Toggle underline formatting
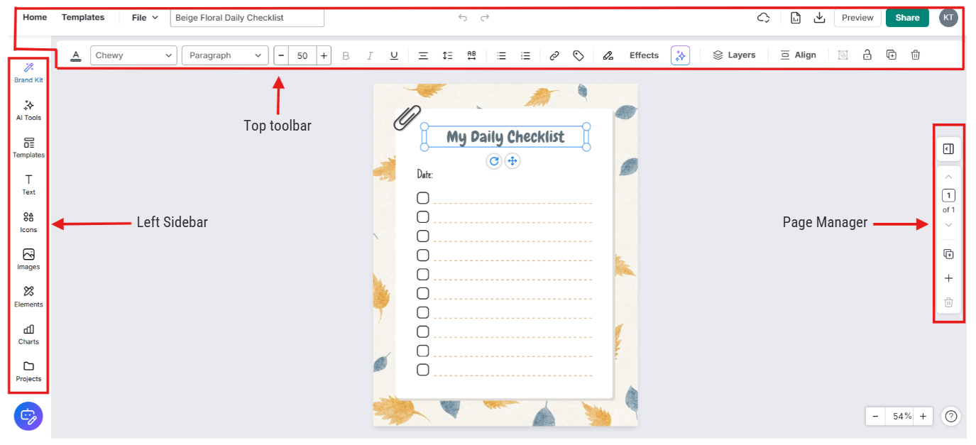Viewport: 976px width, 445px height. click(394, 55)
